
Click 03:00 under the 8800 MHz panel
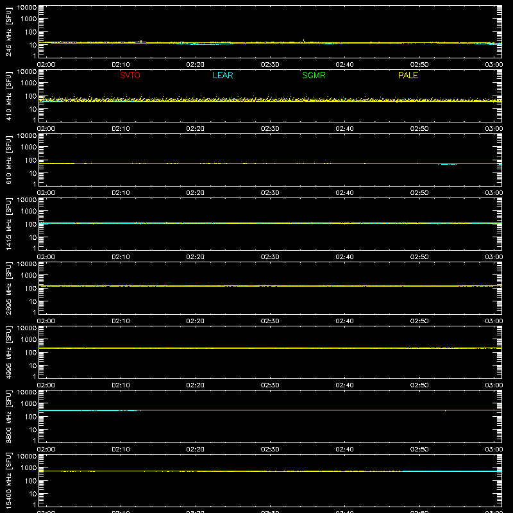coord(494,450)
